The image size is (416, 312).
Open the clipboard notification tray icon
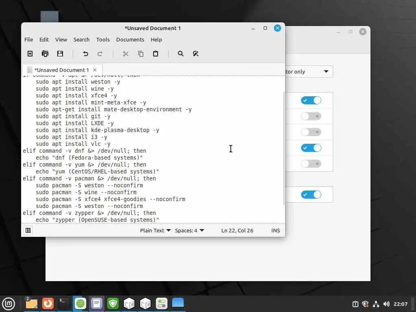coord(355,304)
